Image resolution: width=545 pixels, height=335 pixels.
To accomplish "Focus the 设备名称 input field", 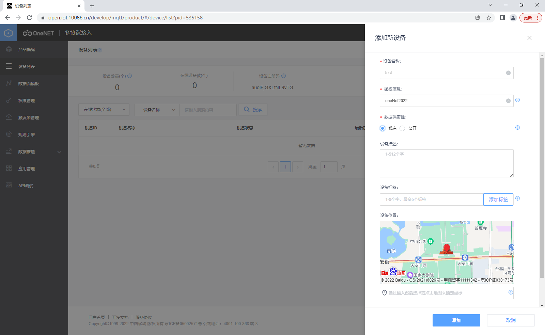I will tap(447, 73).
